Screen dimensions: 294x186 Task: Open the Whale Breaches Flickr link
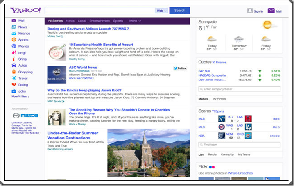(240, 173)
